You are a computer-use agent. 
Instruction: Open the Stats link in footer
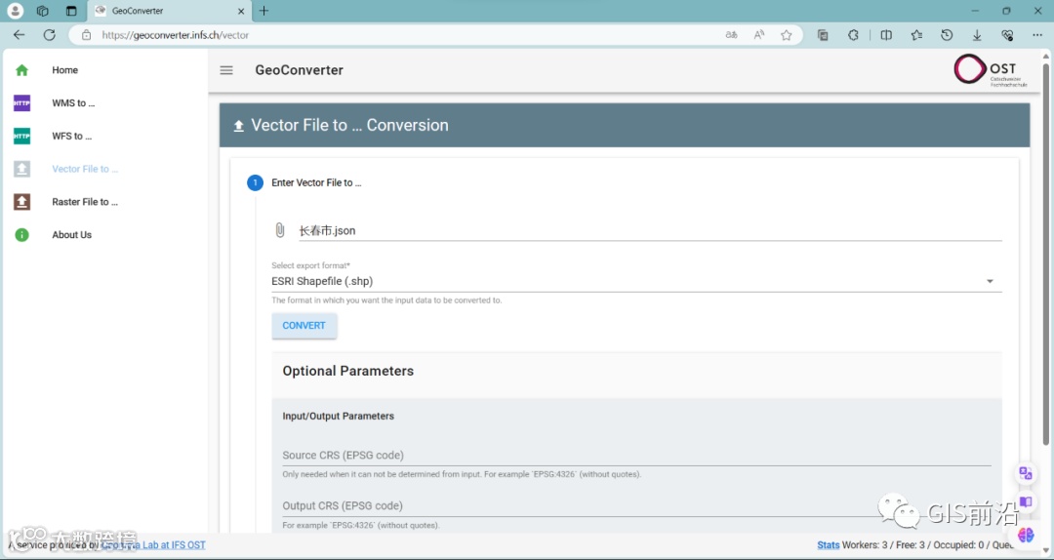(x=828, y=545)
